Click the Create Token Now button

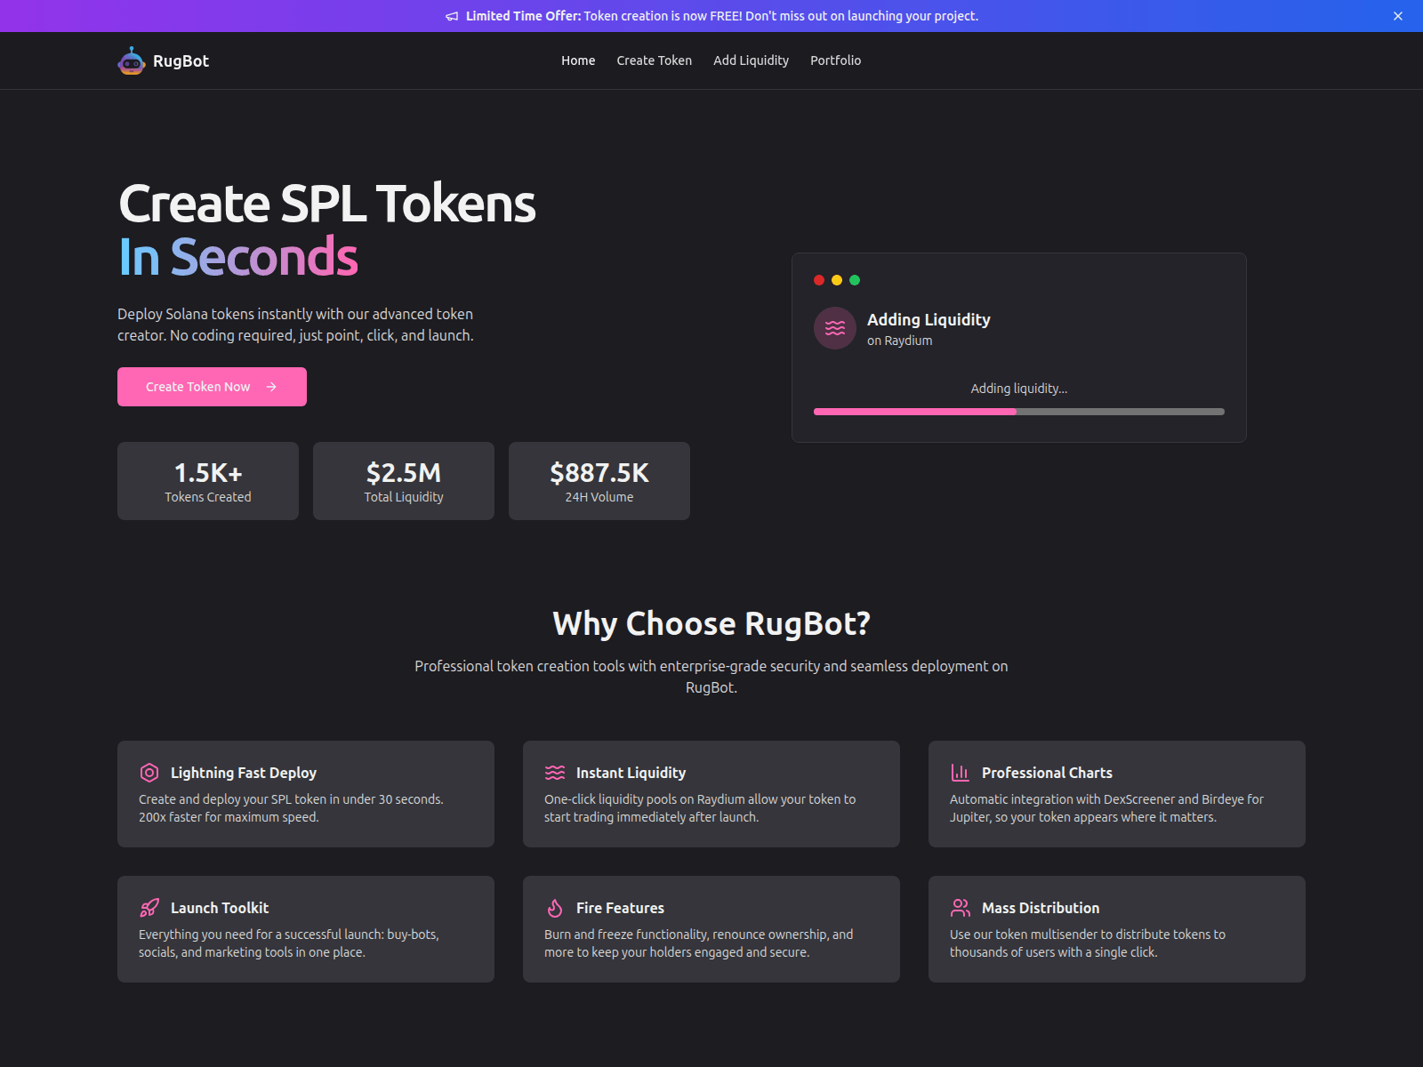[x=212, y=387]
